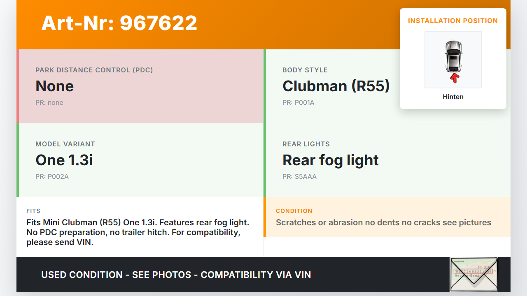
Task: Click the Condition section heading
Action: (x=294, y=211)
